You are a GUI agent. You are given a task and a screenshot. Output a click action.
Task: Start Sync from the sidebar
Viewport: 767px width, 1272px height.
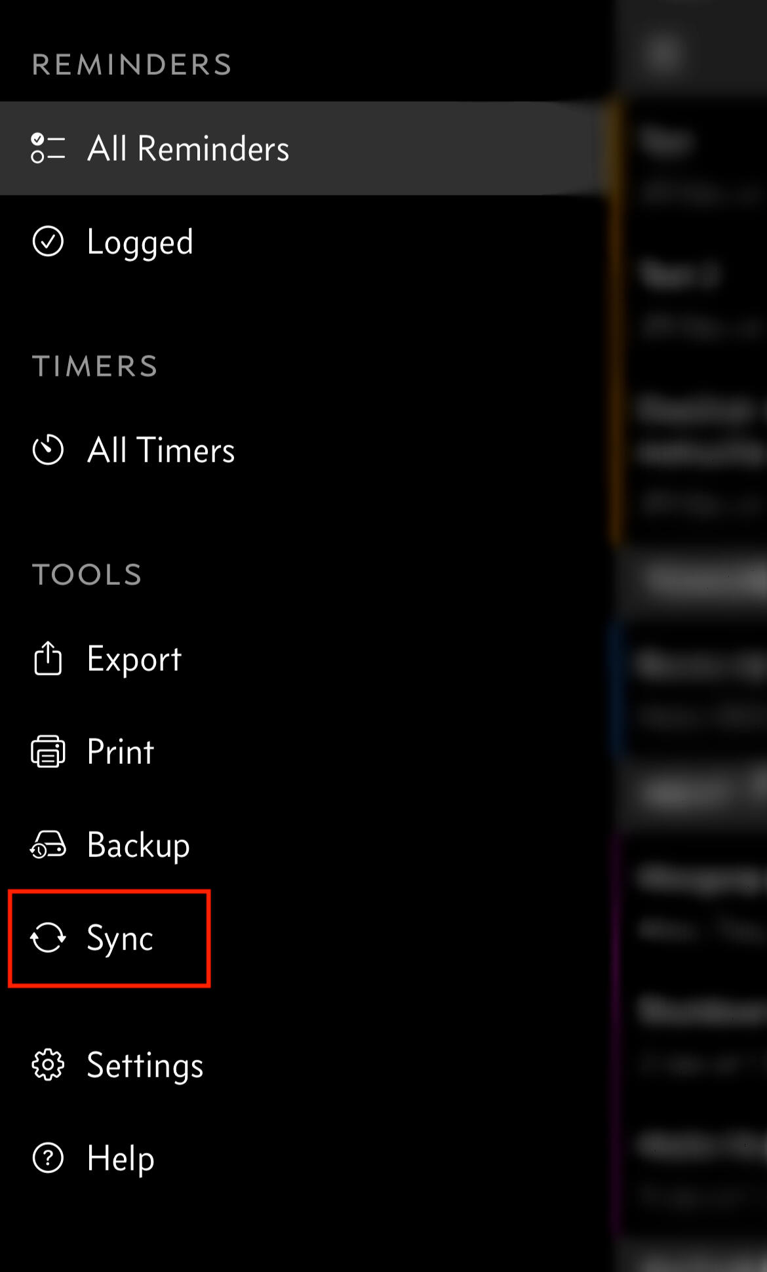point(120,938)
